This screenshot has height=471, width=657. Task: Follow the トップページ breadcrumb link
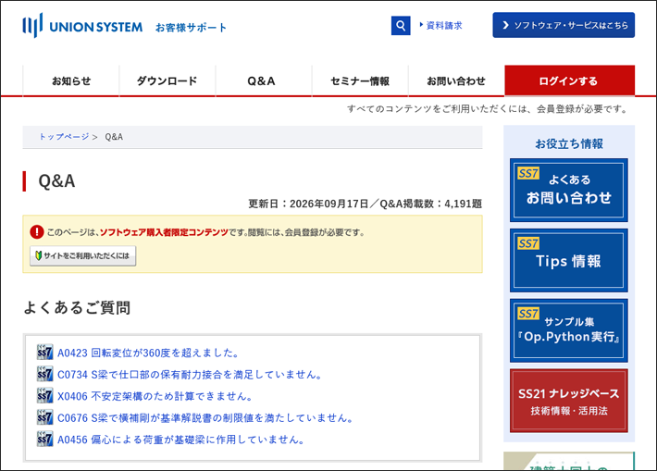click(64, 137)
